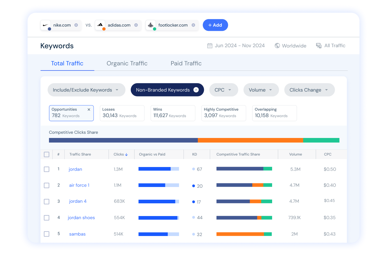Click the green footlocker segment of Competitive Clicks Share

pos(321,140)
